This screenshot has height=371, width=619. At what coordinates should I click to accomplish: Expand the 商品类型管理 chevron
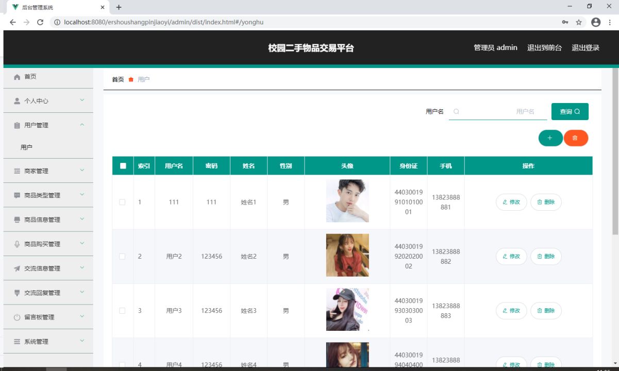[82, 195]
